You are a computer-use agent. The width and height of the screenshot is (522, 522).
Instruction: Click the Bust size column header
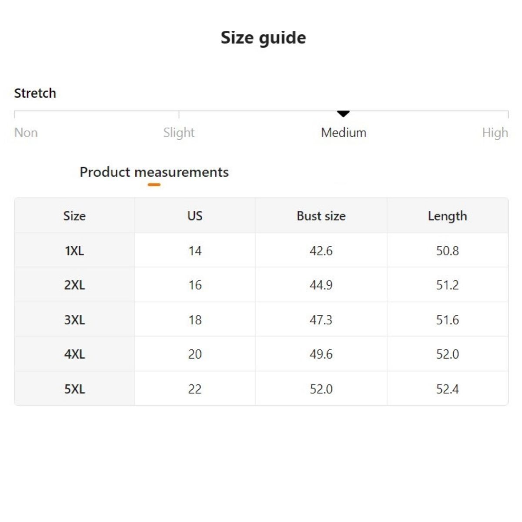[321, 216]
